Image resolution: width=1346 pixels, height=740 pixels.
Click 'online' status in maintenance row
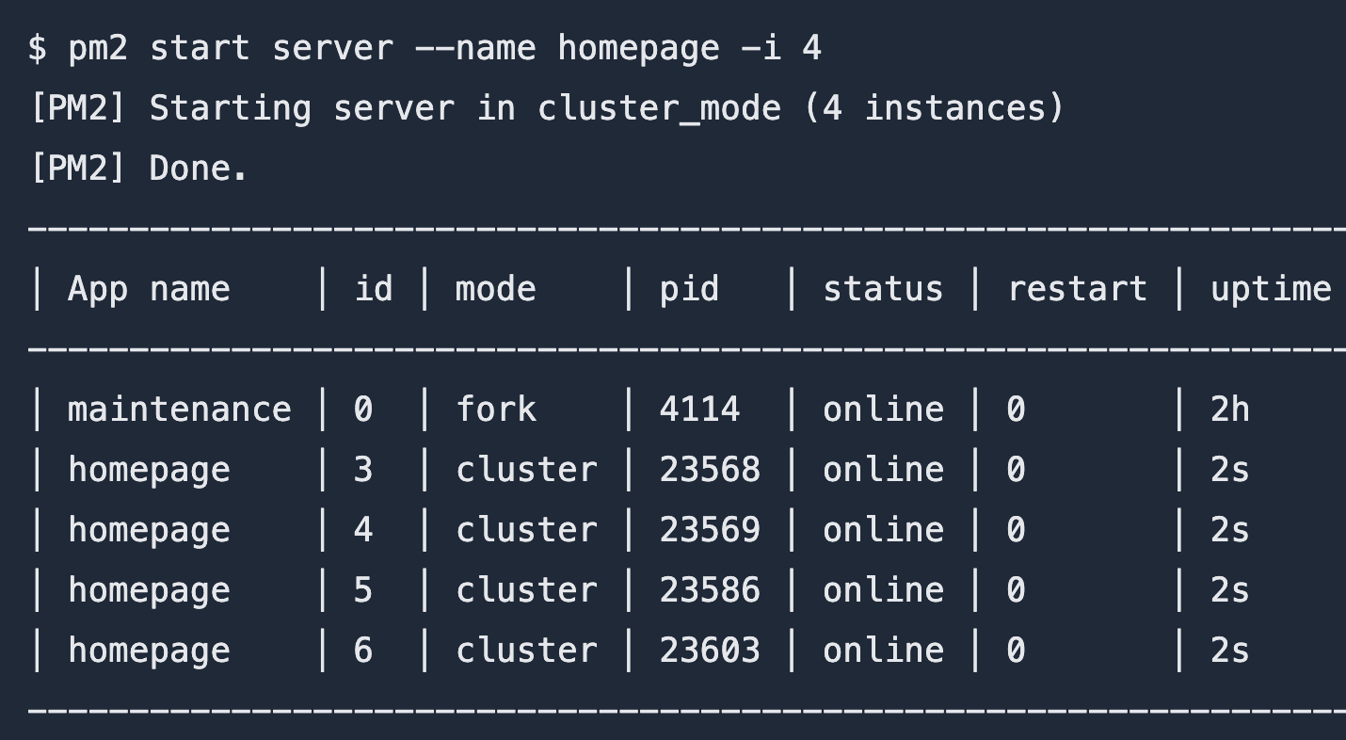[x=883, y=410]
